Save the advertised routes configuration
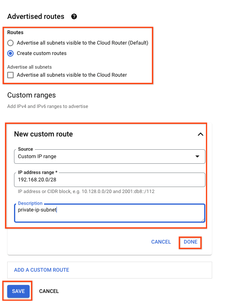The image size is (227, 303). (18, 291)
